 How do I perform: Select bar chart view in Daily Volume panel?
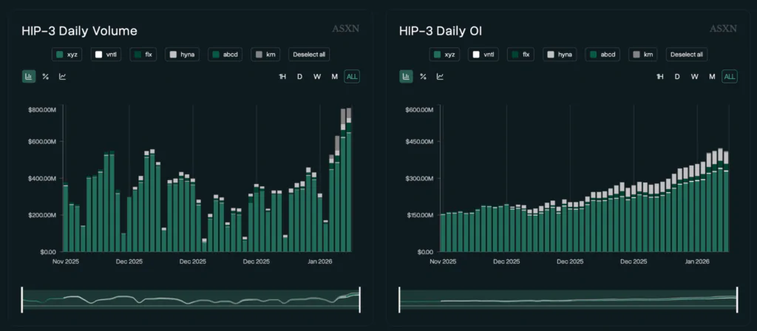click(29, 76)
